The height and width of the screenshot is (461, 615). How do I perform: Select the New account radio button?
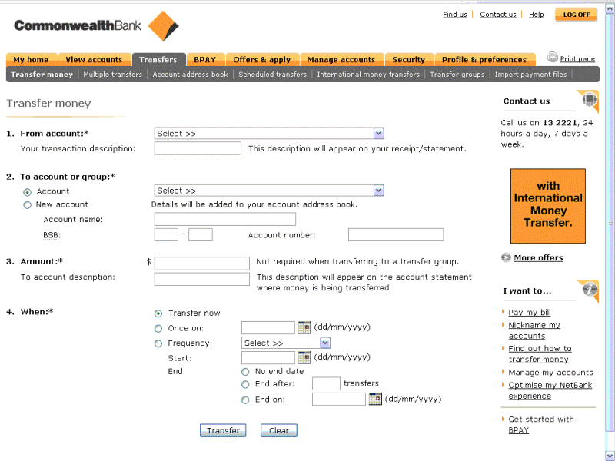(x=28, y=205)
